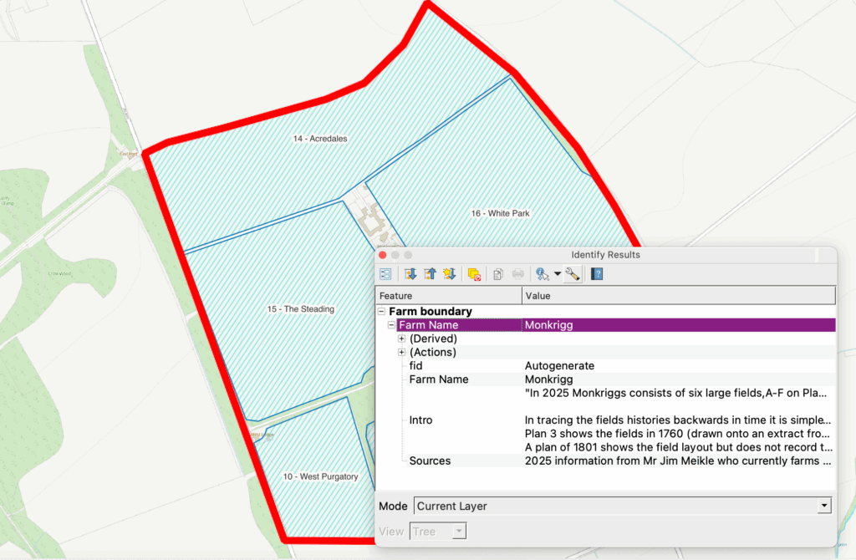Expand the (Derived) node
The image size is (856, 560).
[x=402, y=339]
